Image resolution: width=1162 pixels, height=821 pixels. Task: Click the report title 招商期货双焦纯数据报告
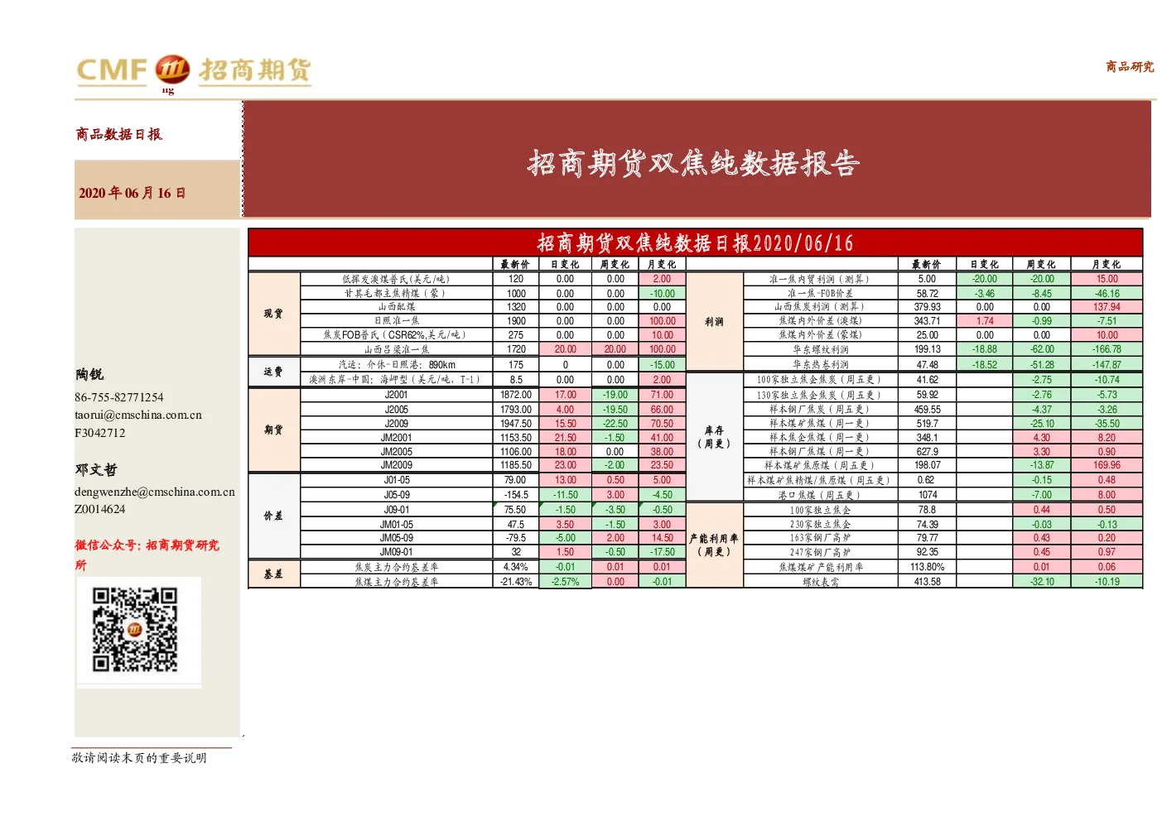tap(694, 163)
